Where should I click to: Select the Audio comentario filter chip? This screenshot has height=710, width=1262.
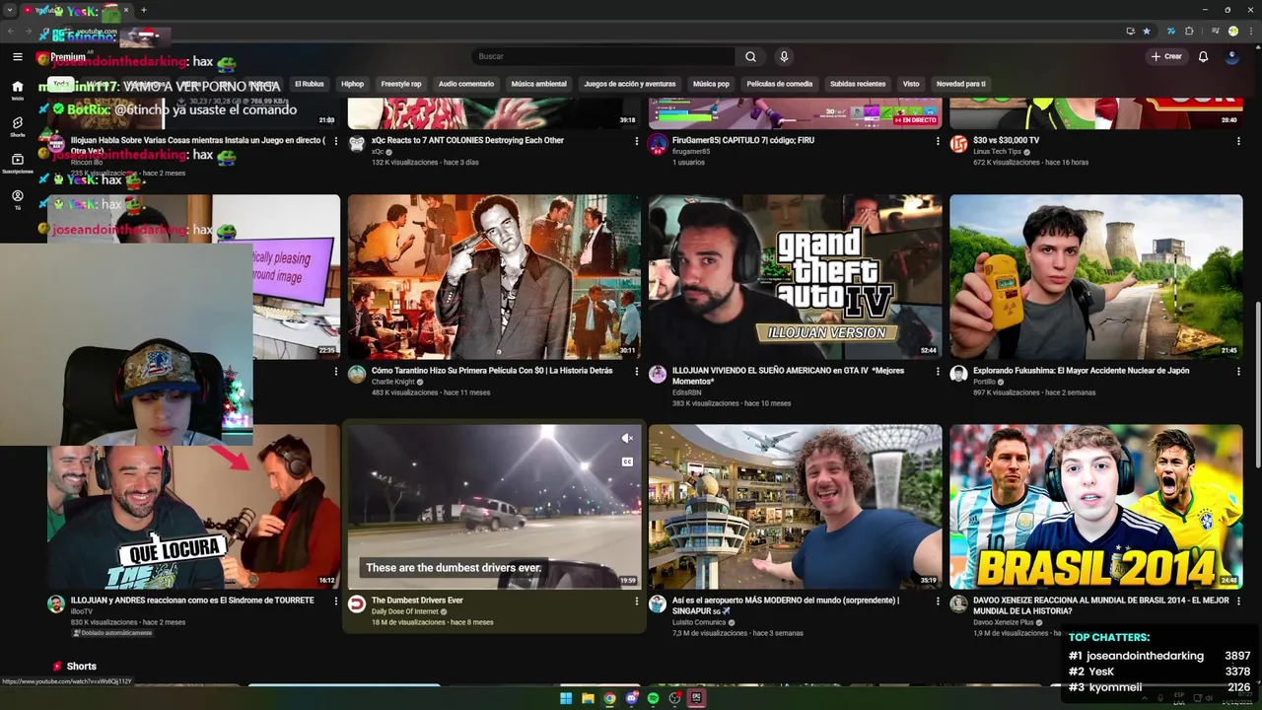click(466, 84)
